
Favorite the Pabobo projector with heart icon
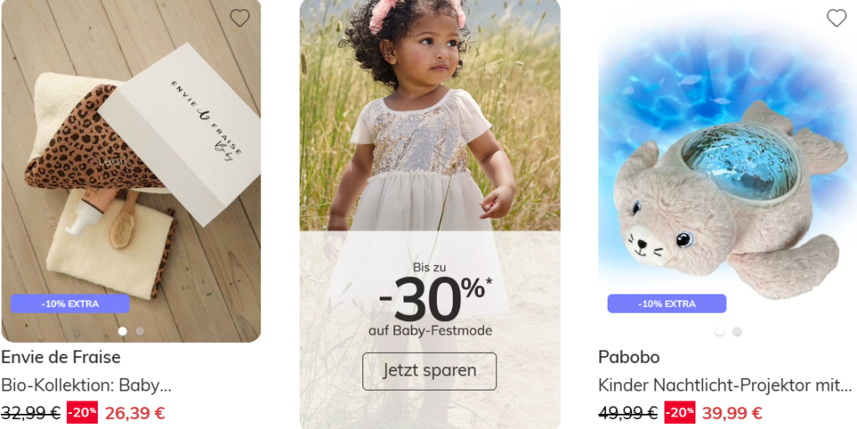click(836, 18)
